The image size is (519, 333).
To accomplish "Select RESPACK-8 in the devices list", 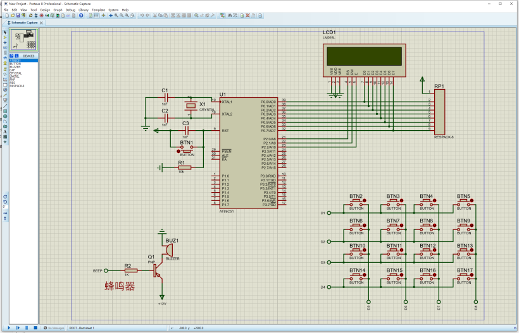I will (17, 86).
